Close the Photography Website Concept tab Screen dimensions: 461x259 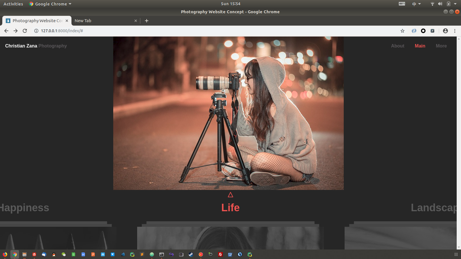67,21
